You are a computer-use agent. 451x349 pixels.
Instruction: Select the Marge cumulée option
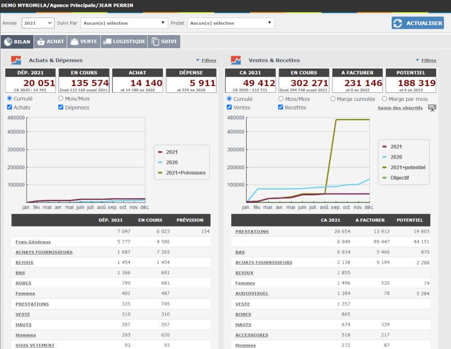click(333, 99)
